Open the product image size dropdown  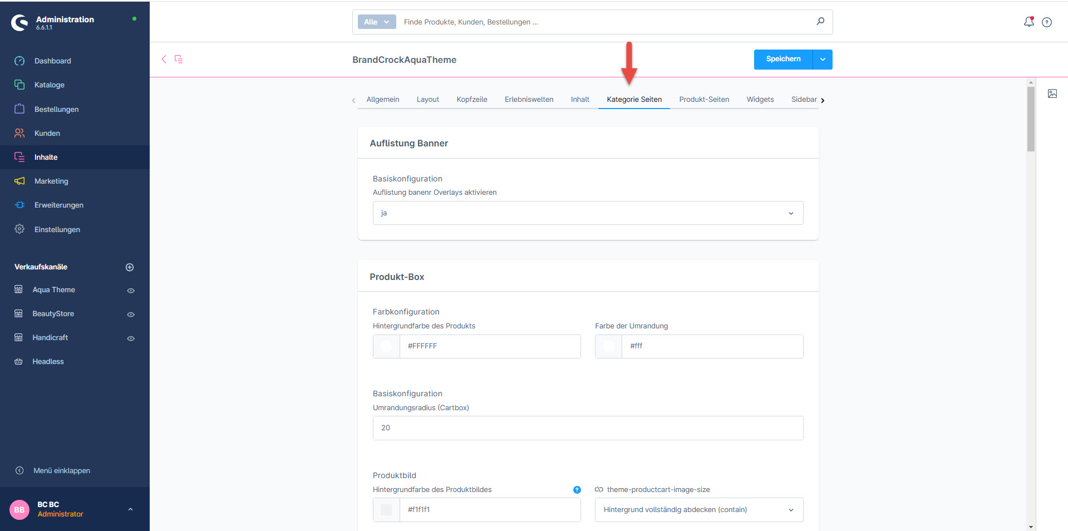click(698, 510)
